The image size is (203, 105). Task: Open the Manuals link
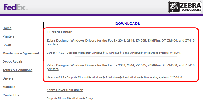tap(9, 87)
